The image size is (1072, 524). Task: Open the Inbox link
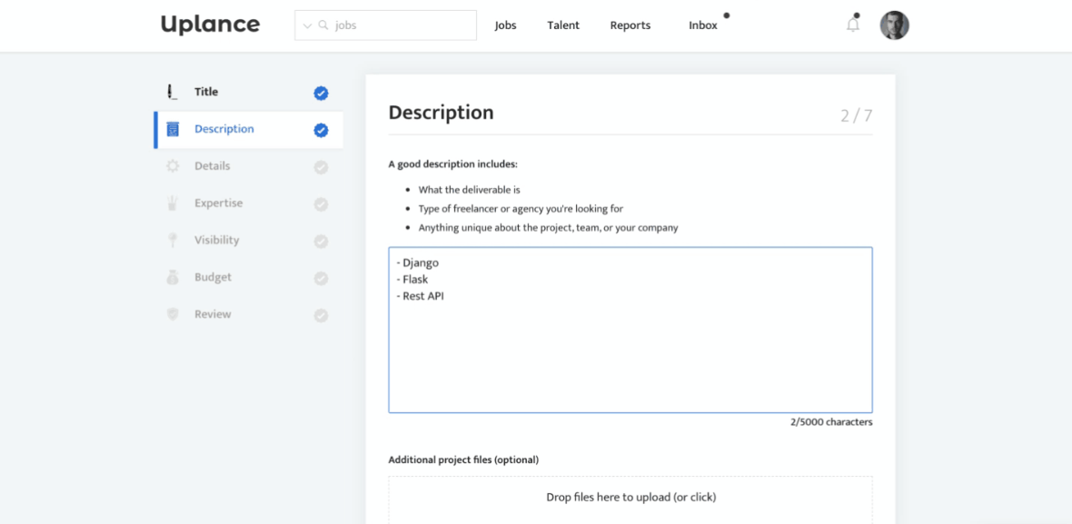click(x=702, y=25)
